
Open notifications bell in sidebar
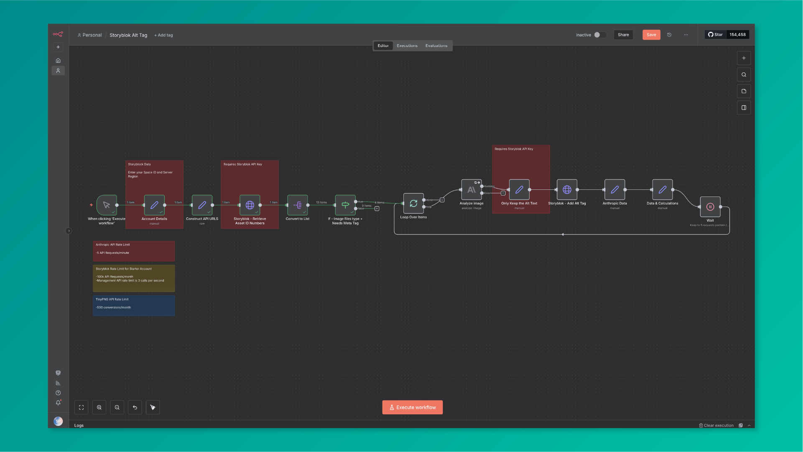58,403
